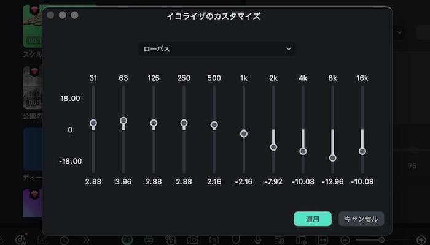Click the 0 scale label
This screenshot has width=430, height=245.
(70, 130)
